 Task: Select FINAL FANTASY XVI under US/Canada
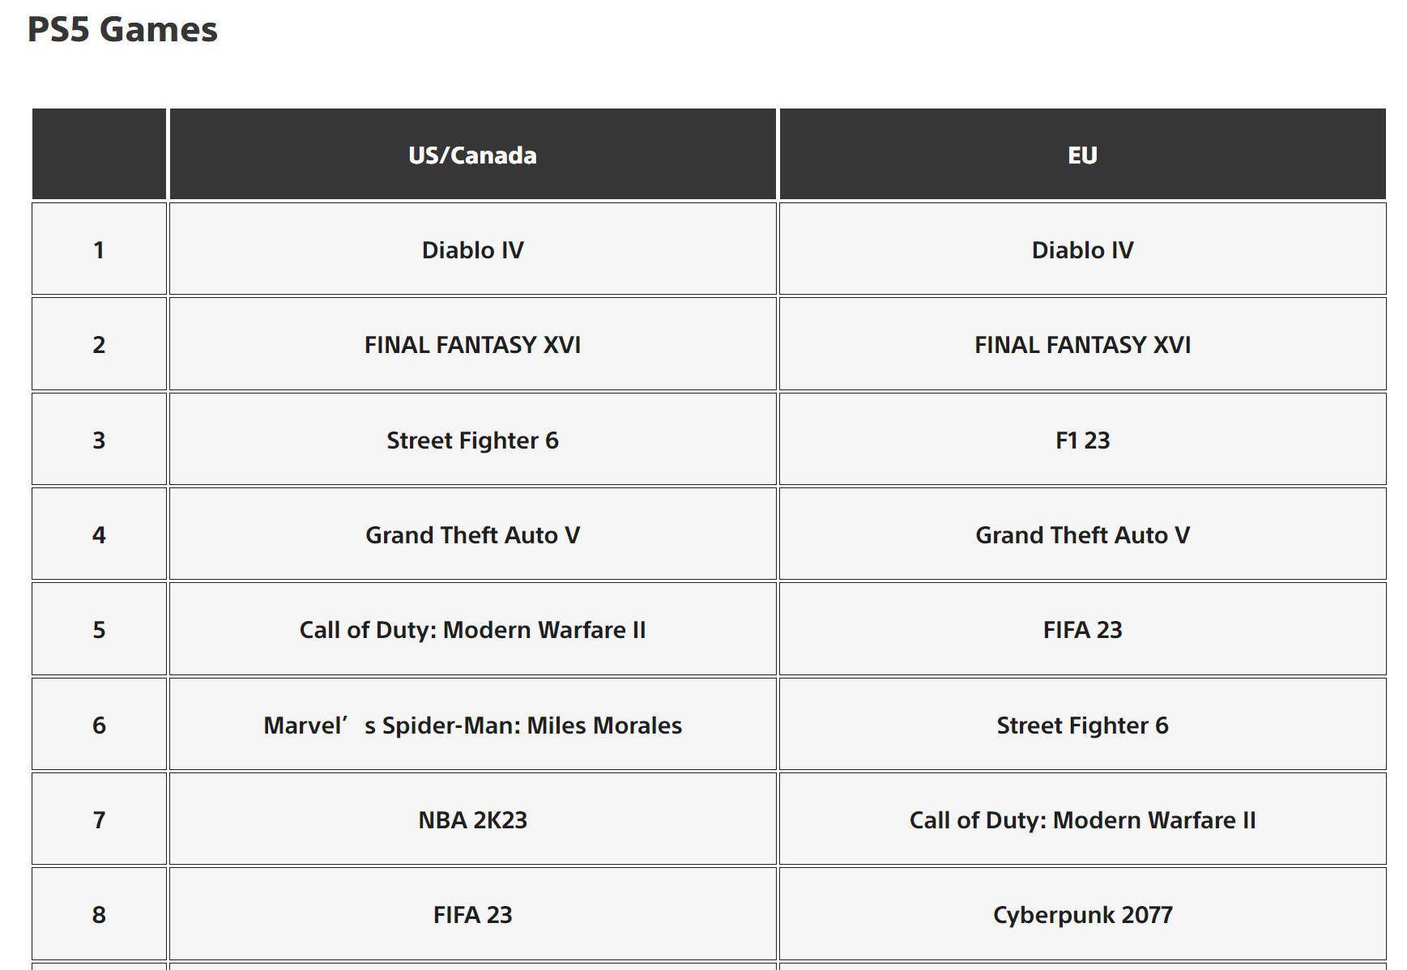coord(472,344)
